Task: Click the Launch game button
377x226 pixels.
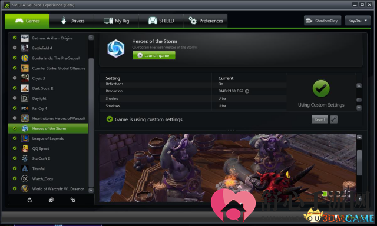Action: click(x=154, y=55)
